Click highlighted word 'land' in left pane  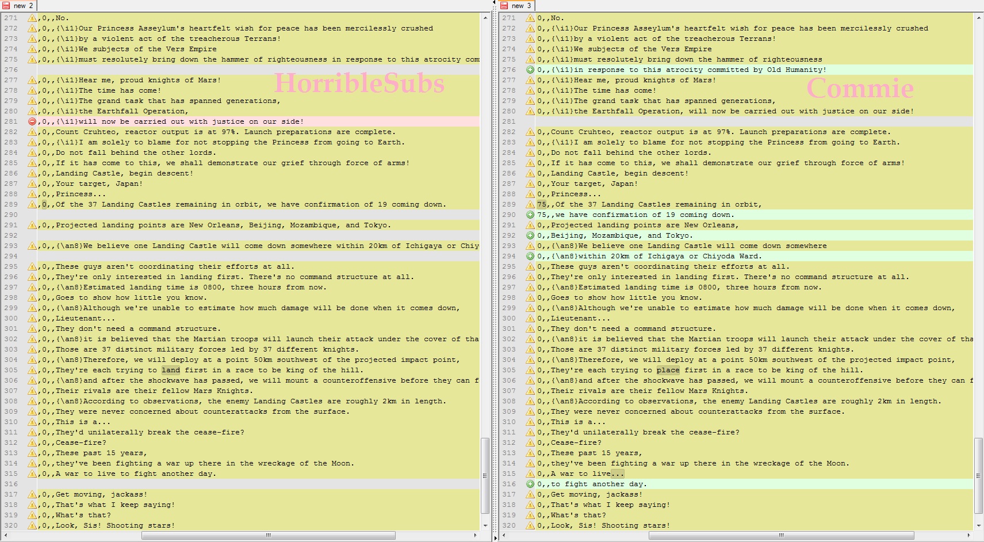pos(171,370)
